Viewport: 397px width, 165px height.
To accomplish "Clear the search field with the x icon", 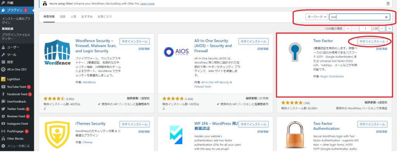I will tap(386, 17).
